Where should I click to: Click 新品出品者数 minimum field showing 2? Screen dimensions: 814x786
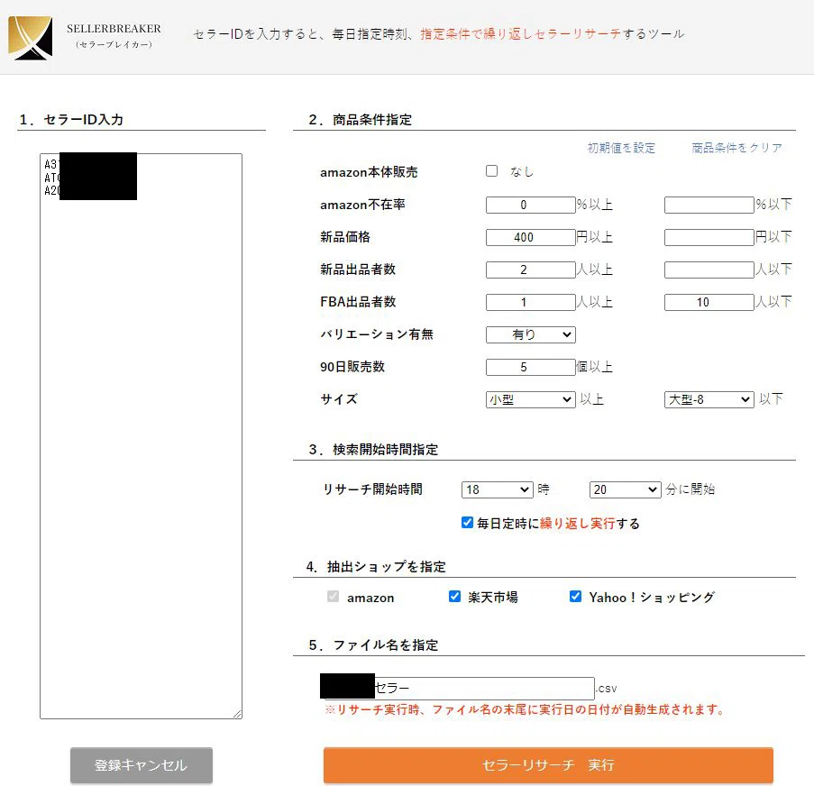531,270
